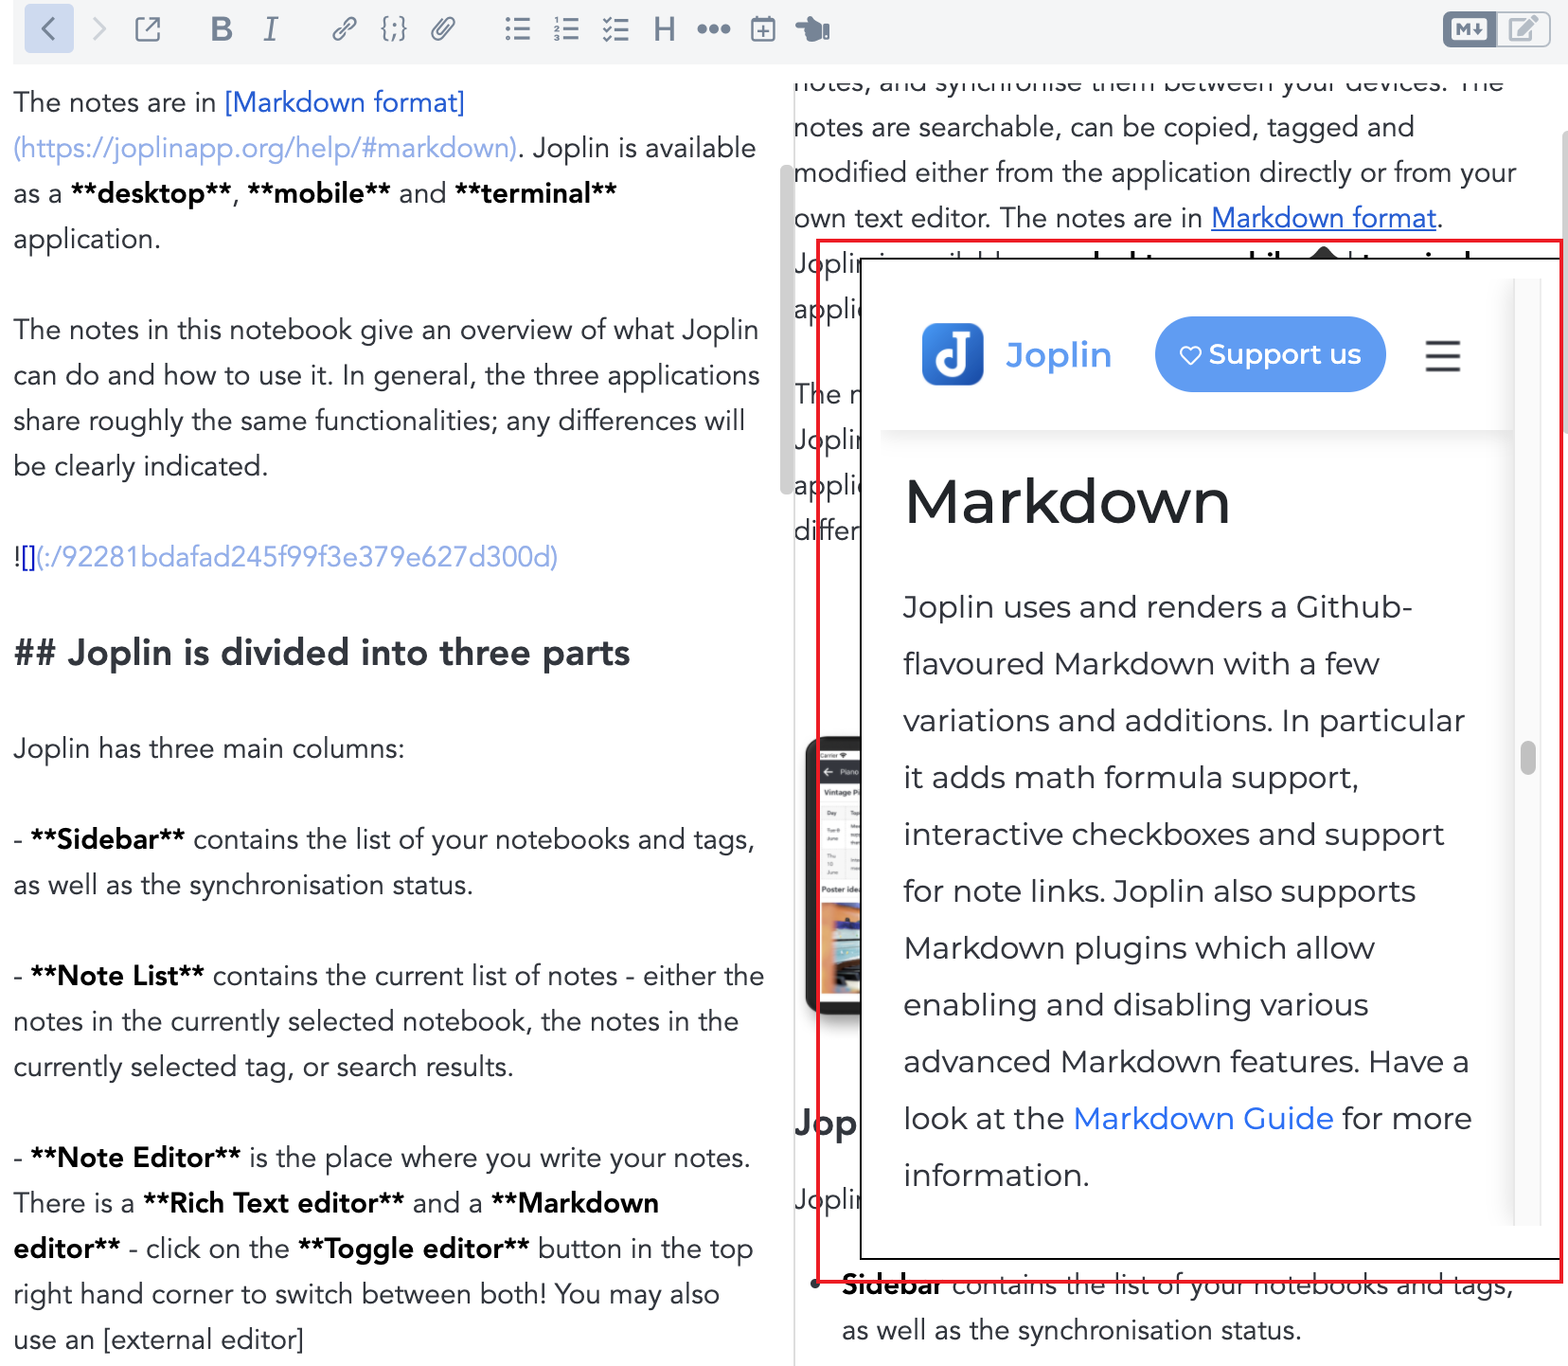The image size is (1568, 1366).
Task: Insert a checkbox list
Action: (615, 29)
